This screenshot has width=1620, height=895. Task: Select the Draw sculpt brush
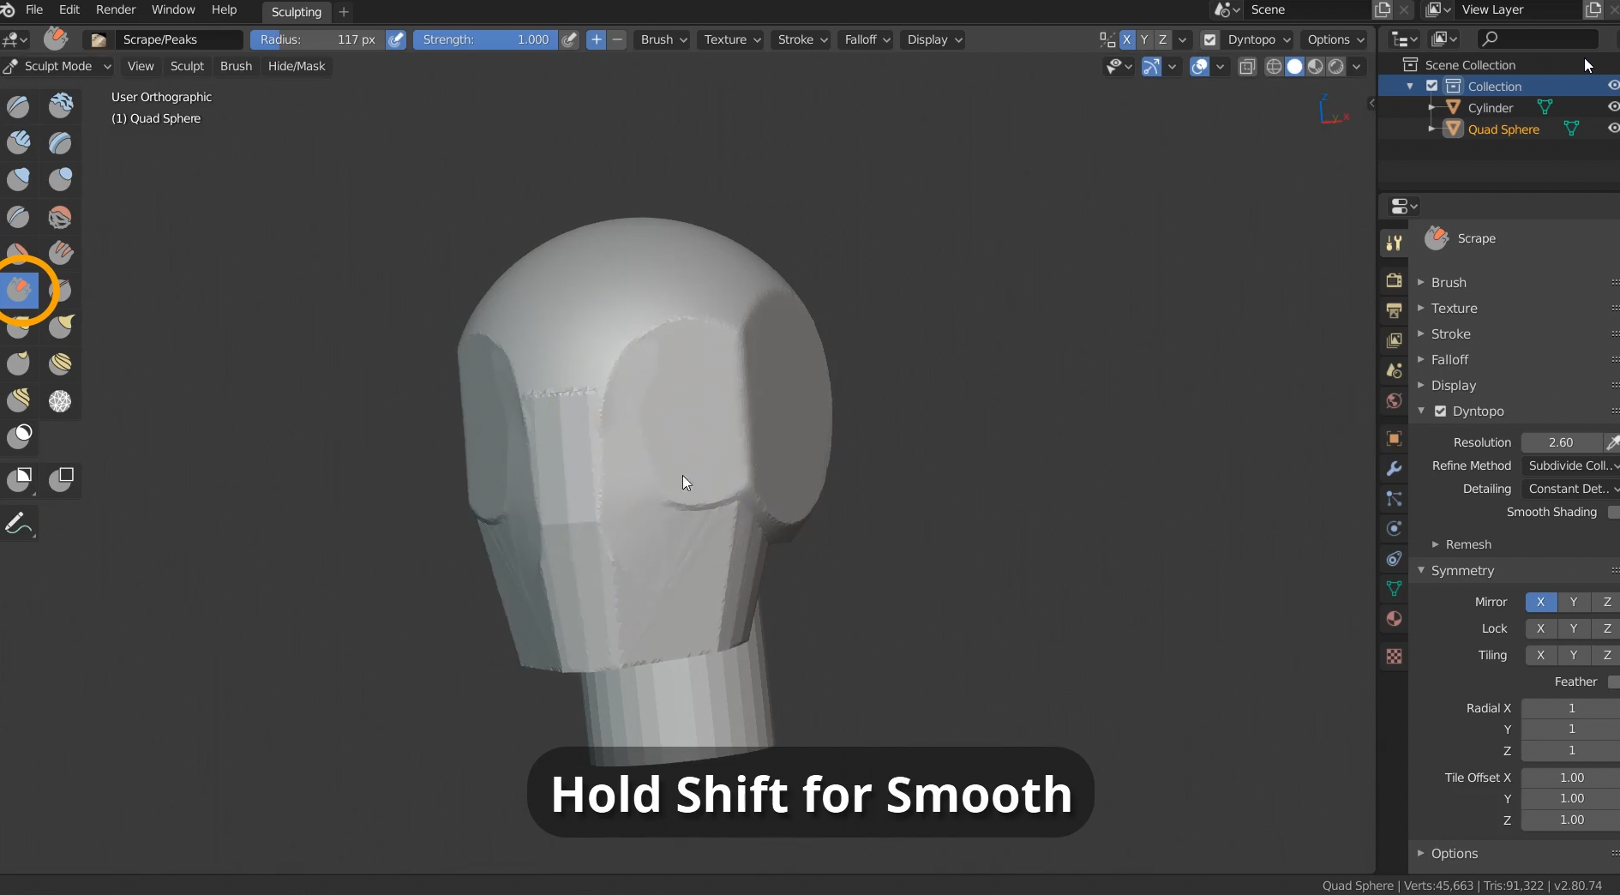(x=18, y=105)
